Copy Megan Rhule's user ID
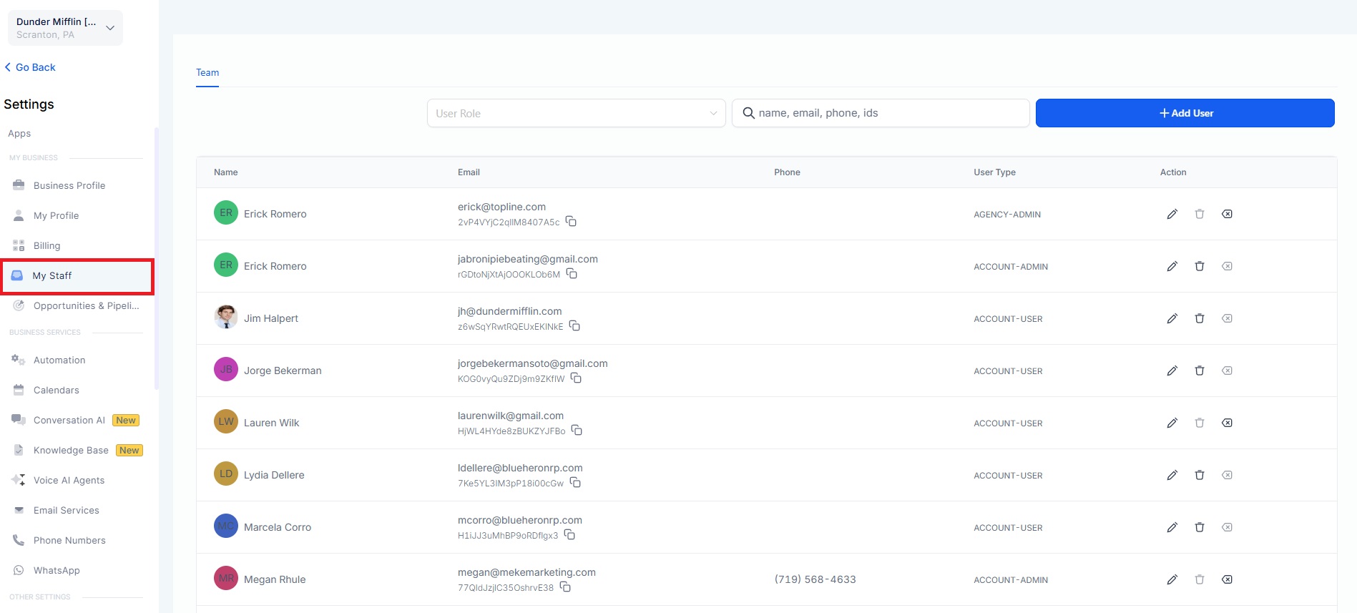This screenshot has height=613, width=1357. point(565,587)
